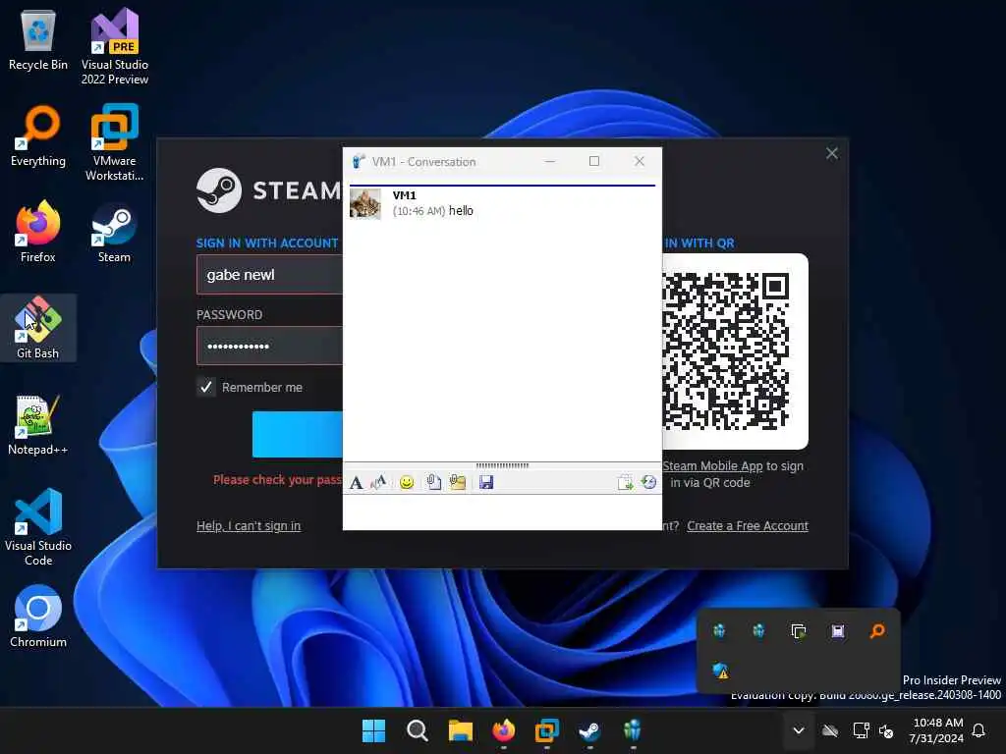Click the send file paperclip-document icon
The width and height of the screenshot is (1006, 754).
click(x=433, y=482)
